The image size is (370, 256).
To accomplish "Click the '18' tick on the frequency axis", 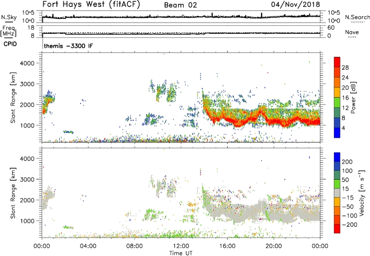I will (x=31, y=28).
